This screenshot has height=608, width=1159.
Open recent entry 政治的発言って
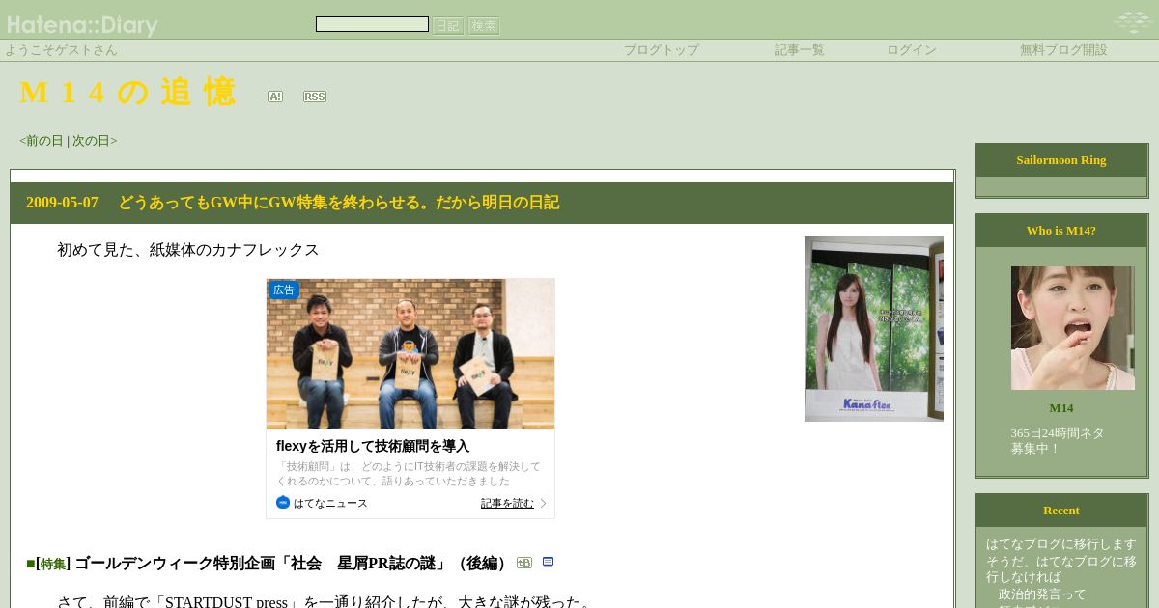pyautogui.click(x=1042, y=594)
